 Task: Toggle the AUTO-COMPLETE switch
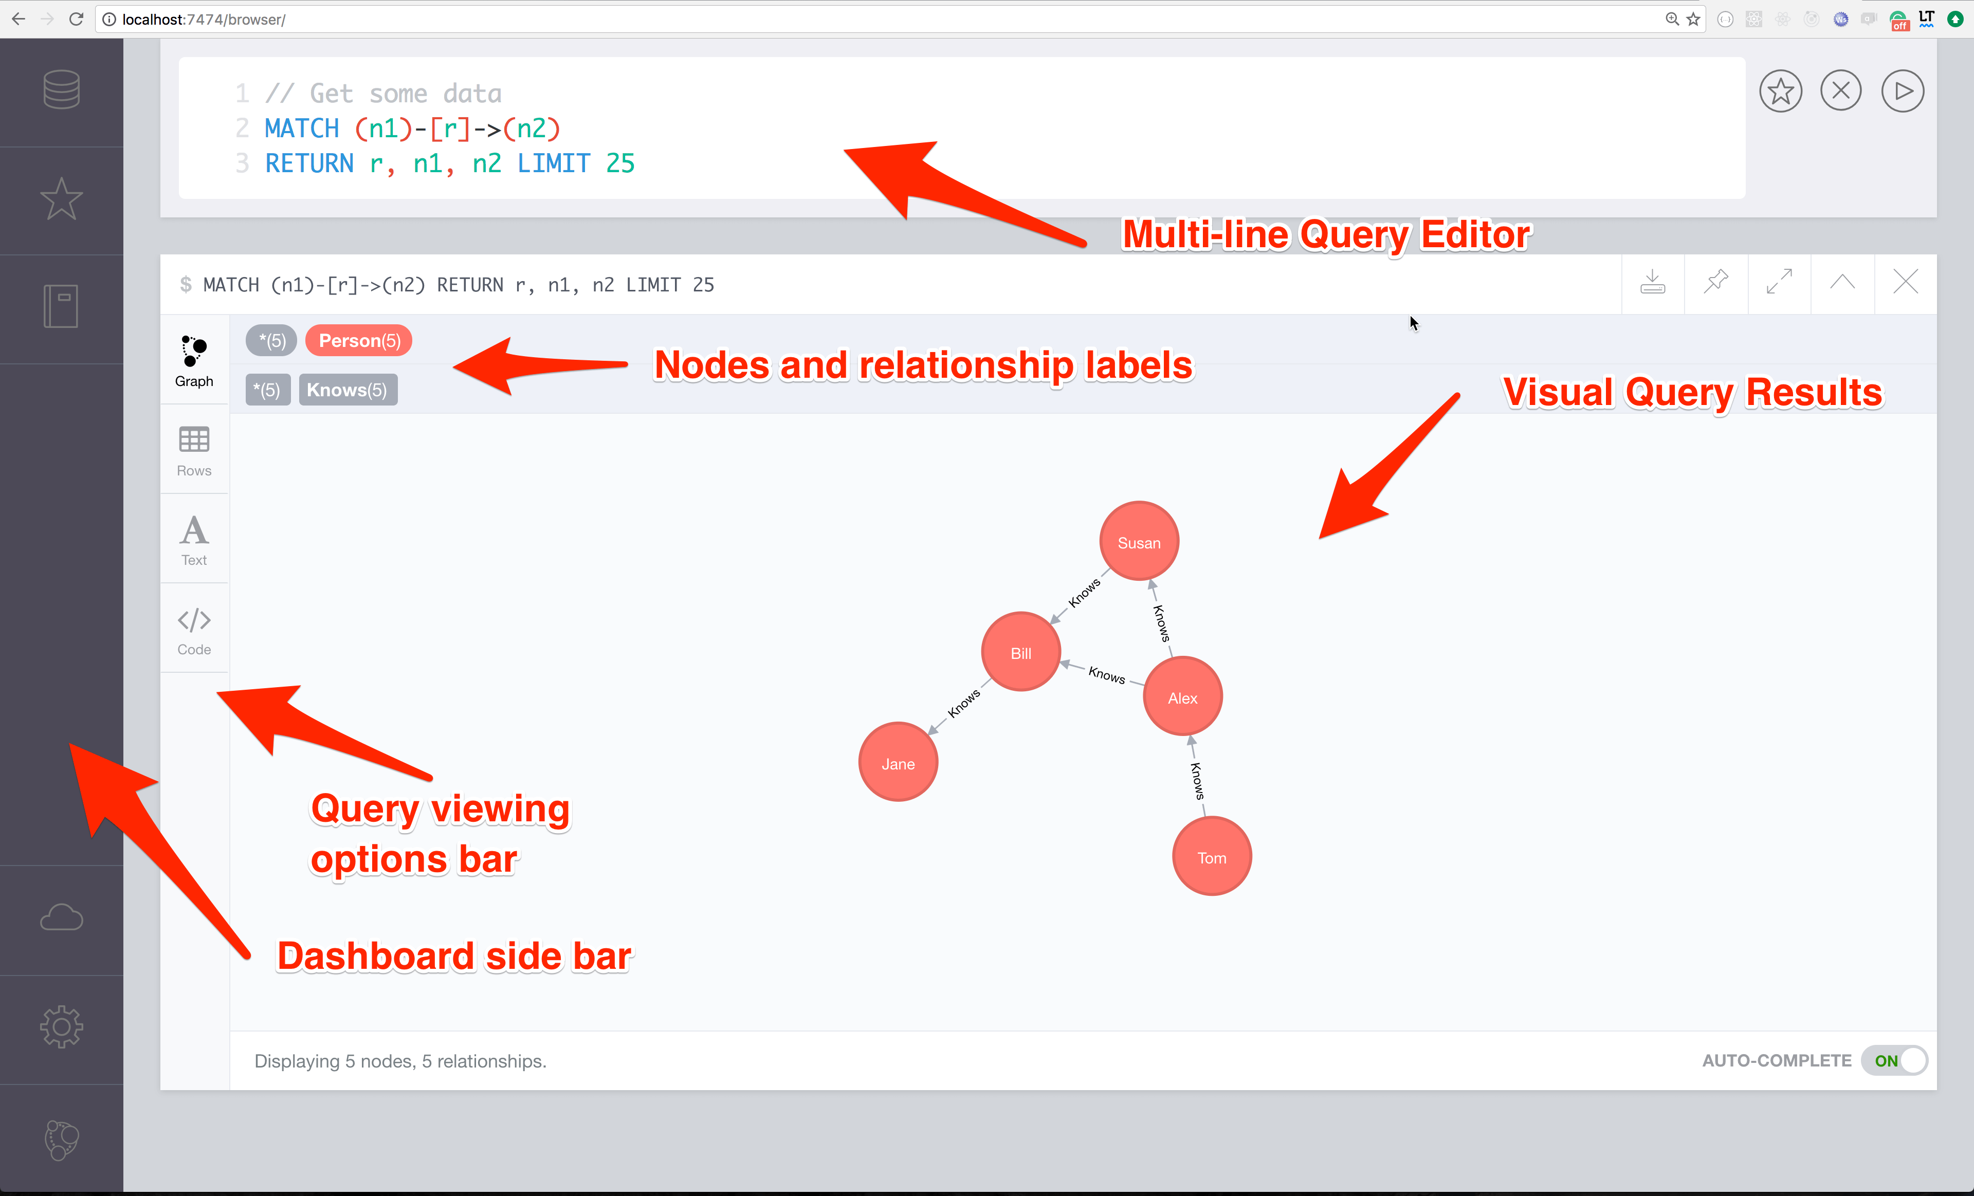pyautogui.click(x=1895, y=1061)
